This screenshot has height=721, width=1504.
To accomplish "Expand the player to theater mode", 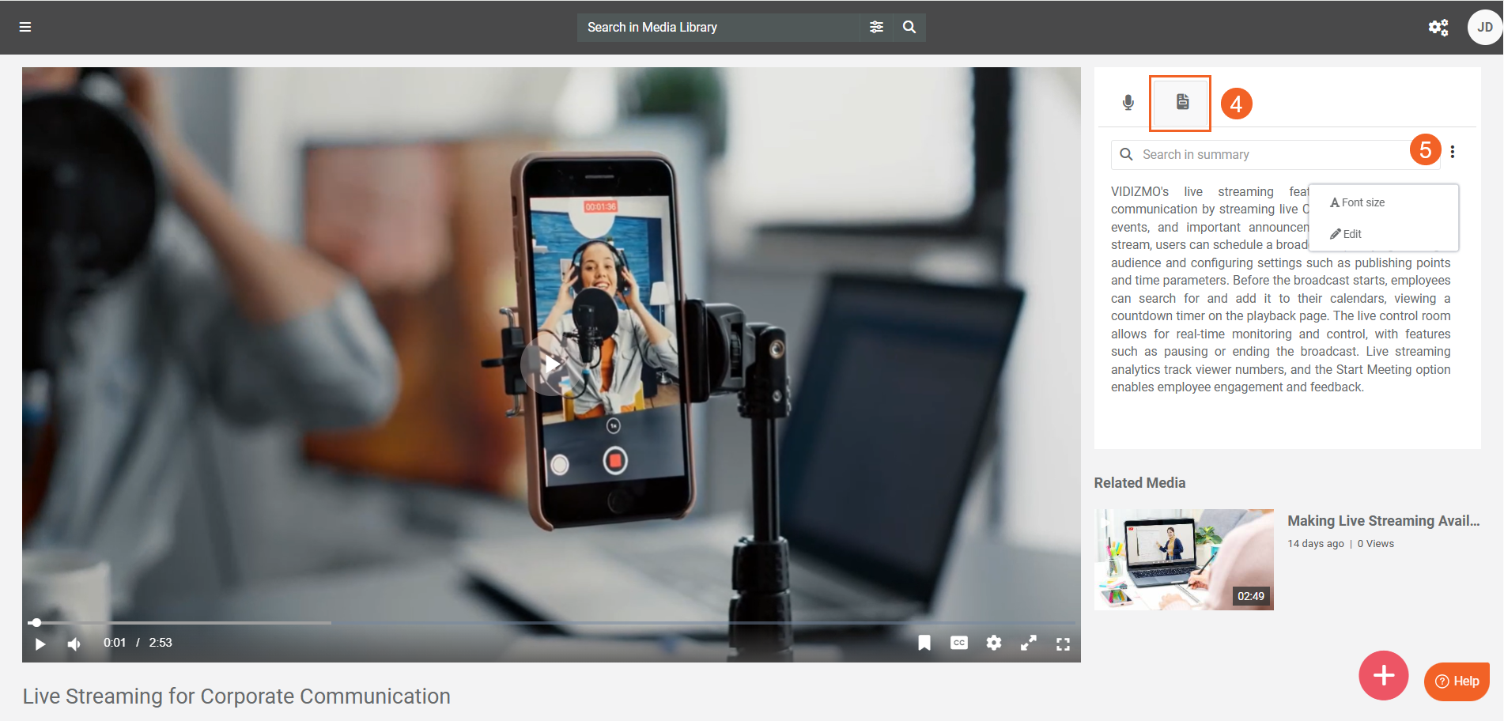I will 1028,644.
